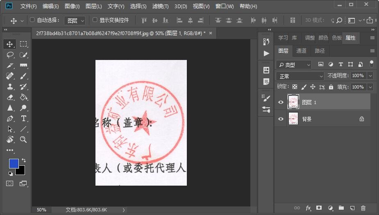Delete layer with trash icon
The image size is (379, 215).
pyautogui.click(x=363, y=208)
